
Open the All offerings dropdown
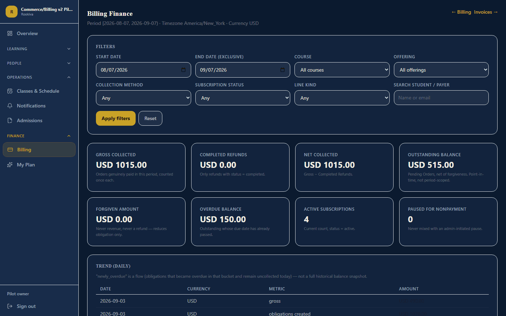(441, 70)
